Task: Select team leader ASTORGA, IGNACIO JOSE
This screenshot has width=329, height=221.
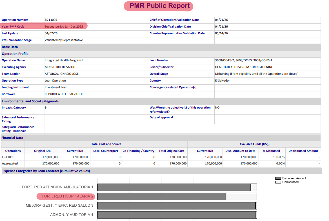Action: tap(61, 74)
